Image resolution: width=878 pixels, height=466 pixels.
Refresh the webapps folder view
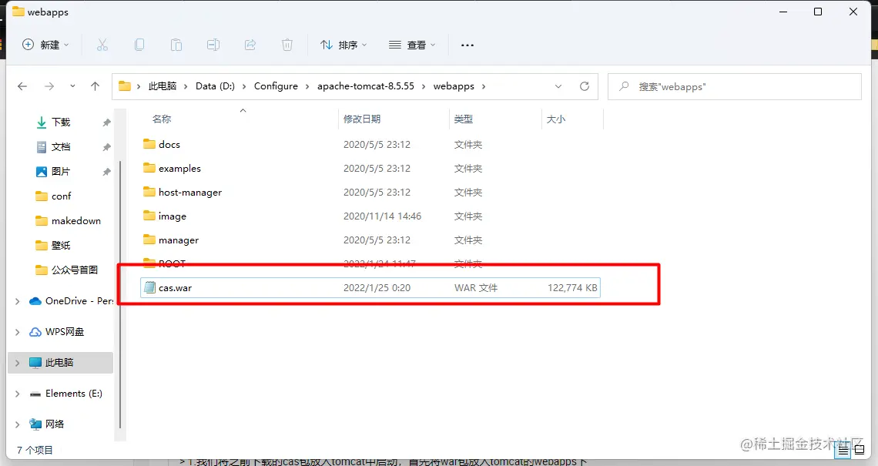point(585,86)
